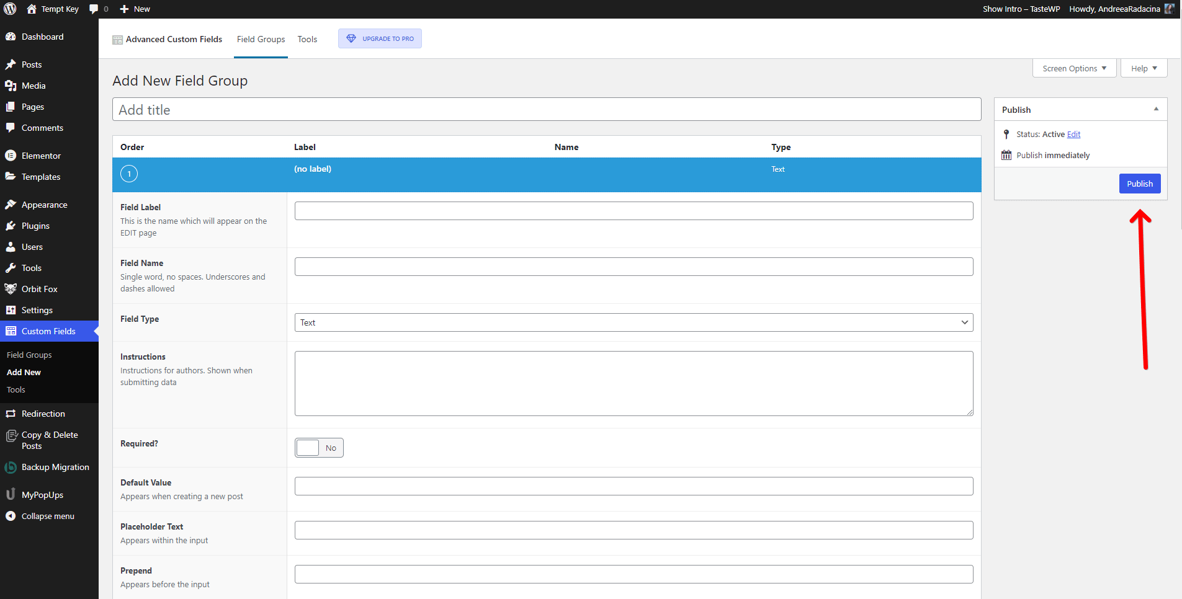
Task: Open Field Groups in sidebar submenu
Action: (x=29, y=355)
